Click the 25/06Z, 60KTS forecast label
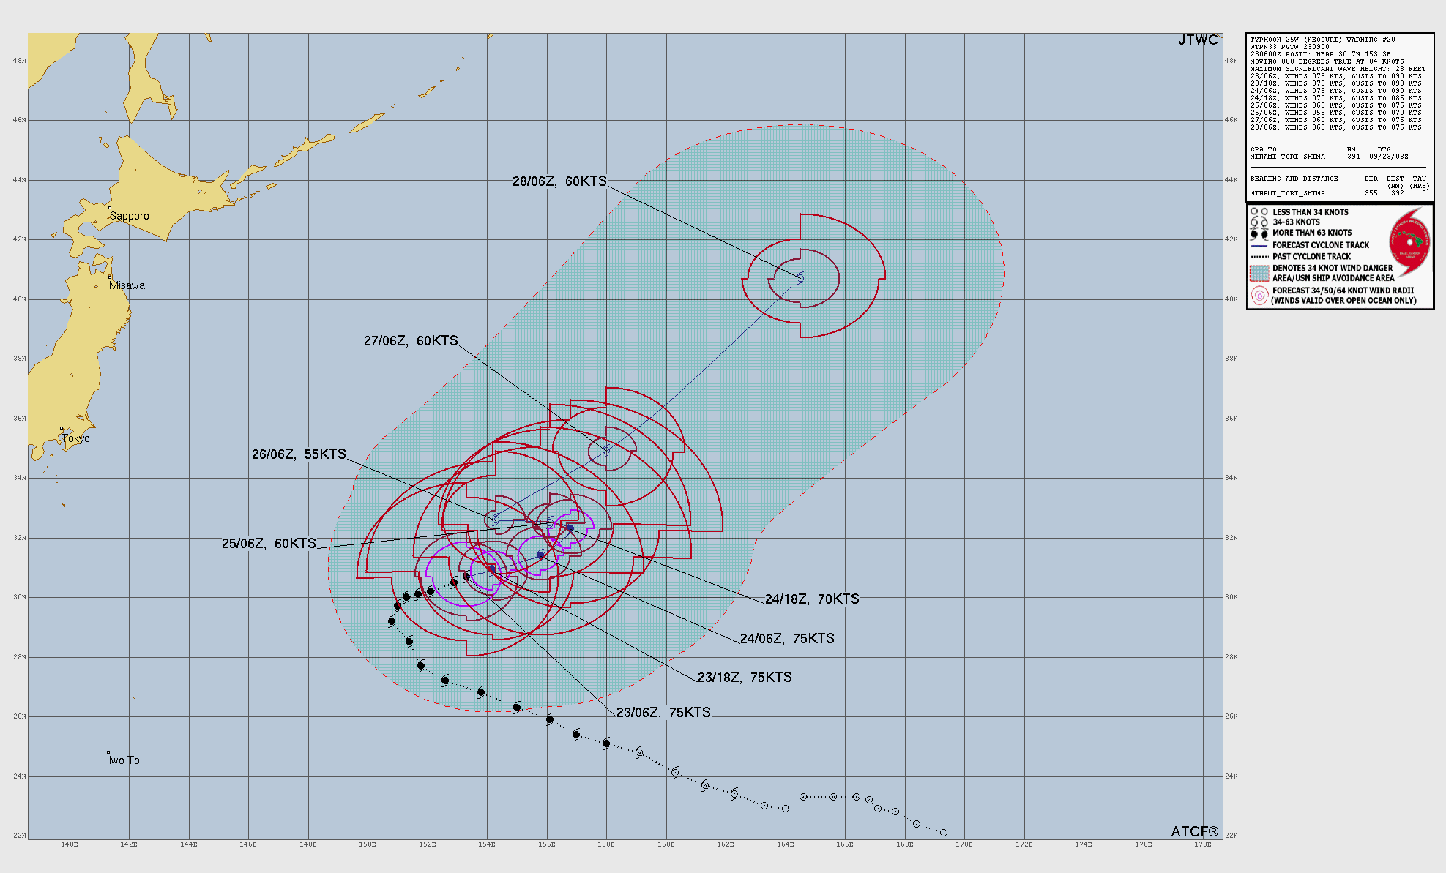The image size is (1446, 873). click(x=269, y=544)
